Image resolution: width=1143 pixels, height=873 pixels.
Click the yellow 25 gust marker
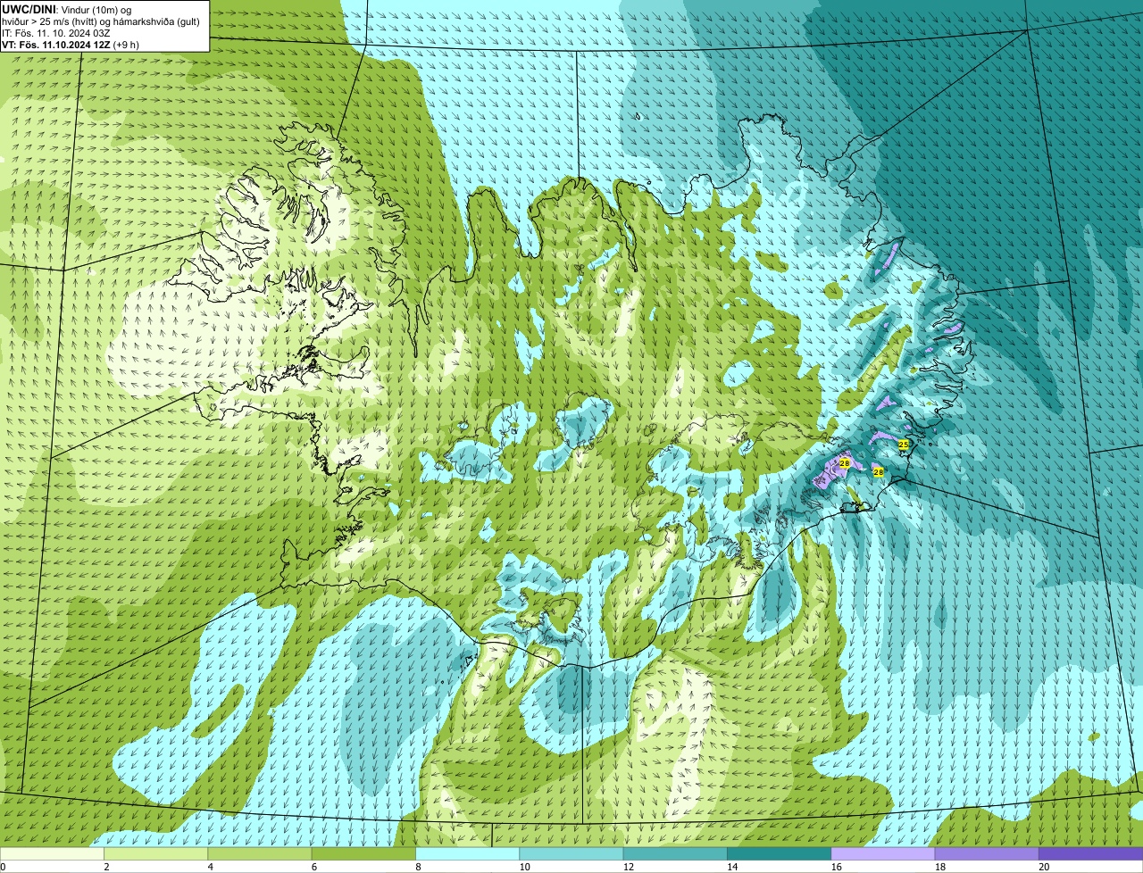(x=903, y=444)
